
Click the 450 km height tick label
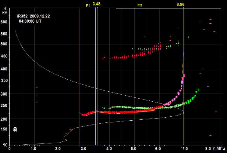click(4, 56)
